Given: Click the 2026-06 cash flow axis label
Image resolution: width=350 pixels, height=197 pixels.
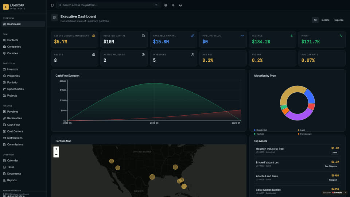Looking at the screenshot, I should (x=154, y=123).
